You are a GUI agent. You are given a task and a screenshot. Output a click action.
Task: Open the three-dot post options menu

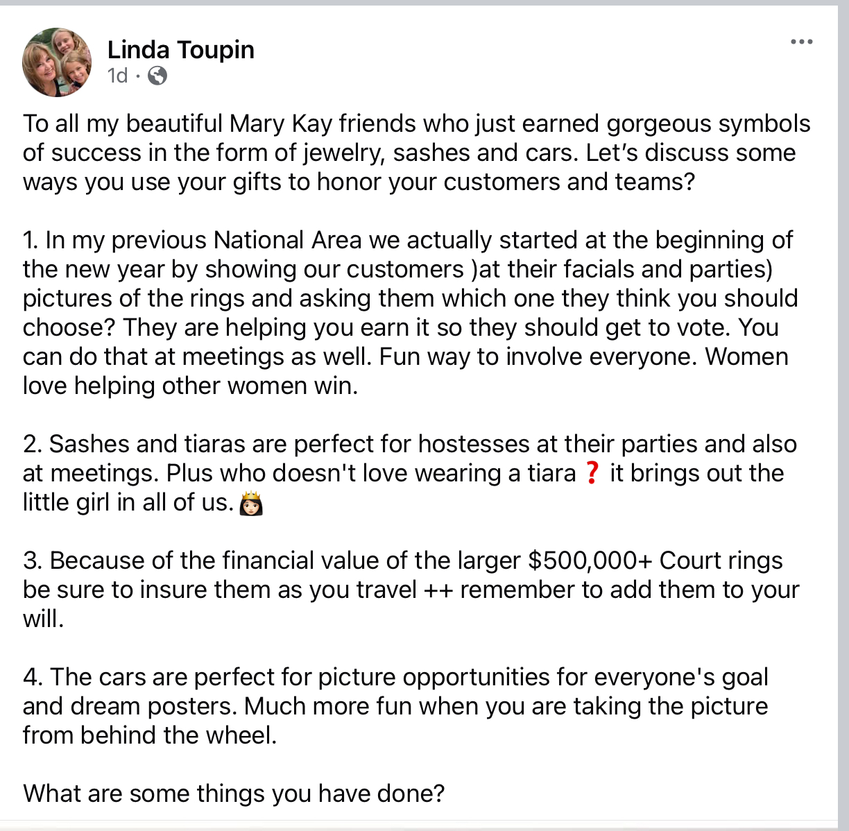click(801, 42)
